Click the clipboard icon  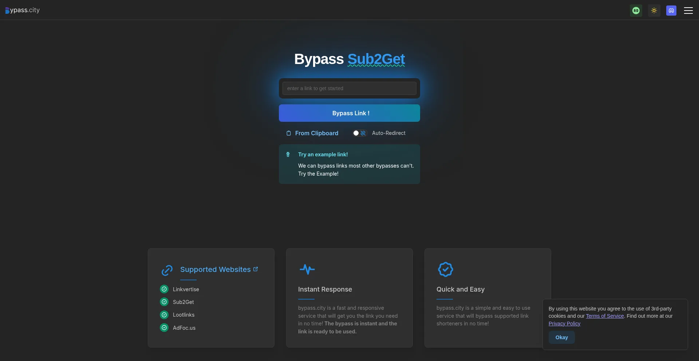tap(289, 133)
